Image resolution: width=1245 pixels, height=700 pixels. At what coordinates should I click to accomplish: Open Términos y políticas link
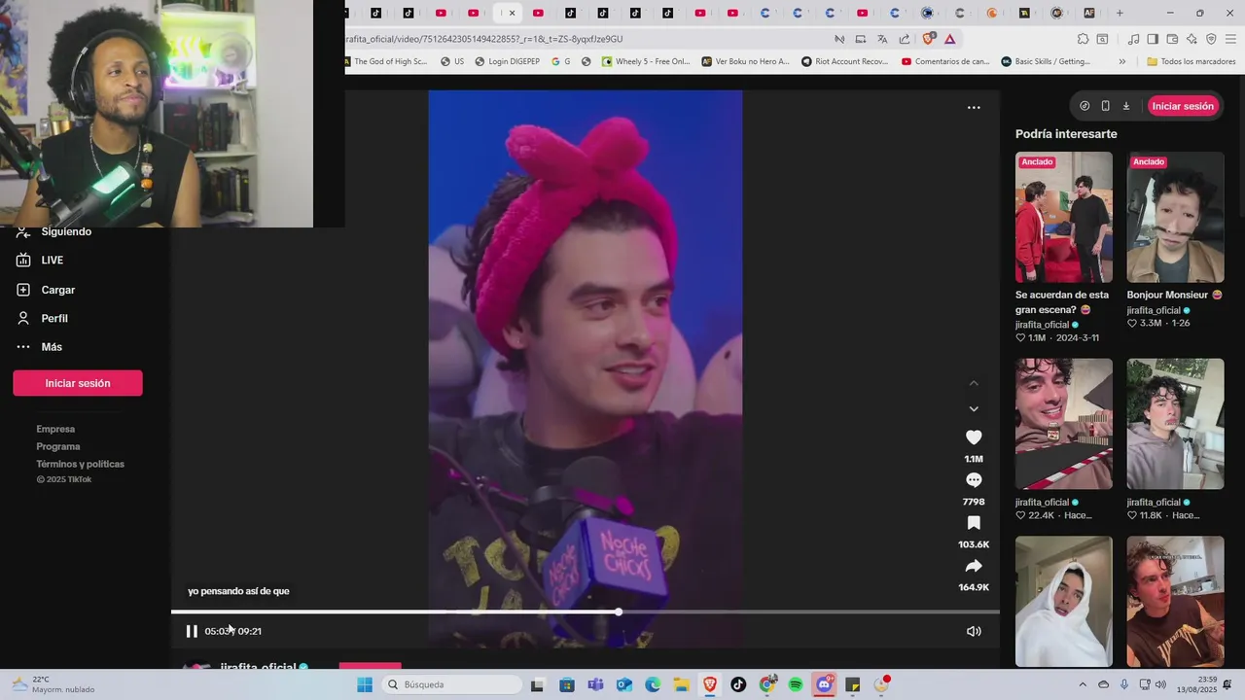(81, 464)
